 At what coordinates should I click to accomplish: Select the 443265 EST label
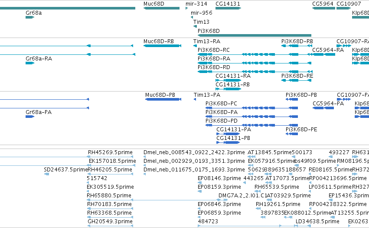tap(254, 178)
